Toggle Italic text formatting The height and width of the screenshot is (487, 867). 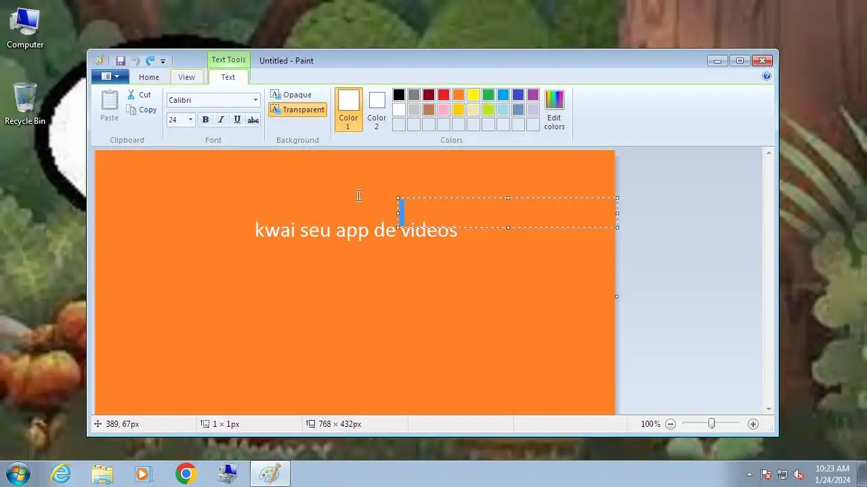[x=221, y=120]
